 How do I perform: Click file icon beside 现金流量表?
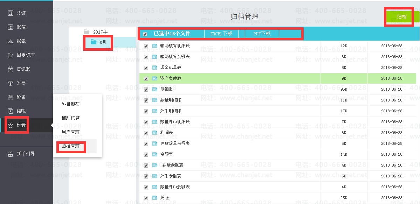tap(154, 68)
